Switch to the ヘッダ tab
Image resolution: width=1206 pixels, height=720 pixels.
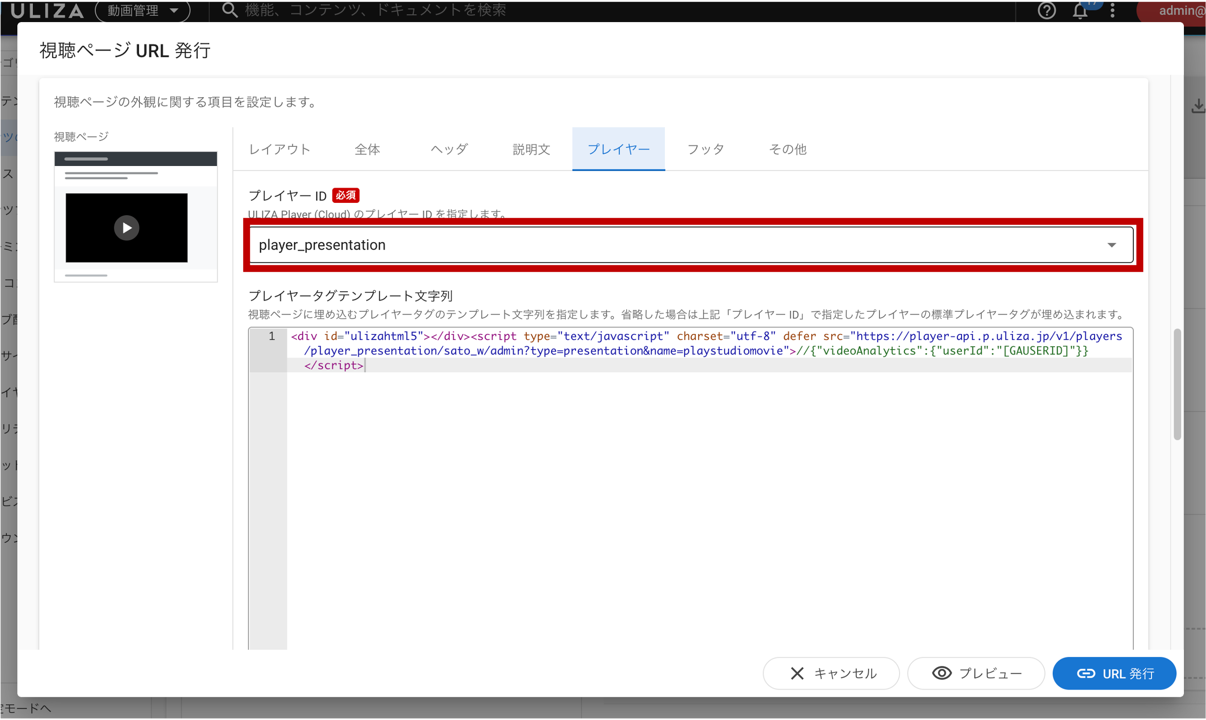[449, 149]
